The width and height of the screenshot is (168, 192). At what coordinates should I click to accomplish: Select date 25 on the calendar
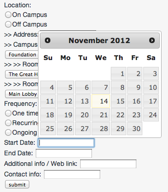[48, 129]
